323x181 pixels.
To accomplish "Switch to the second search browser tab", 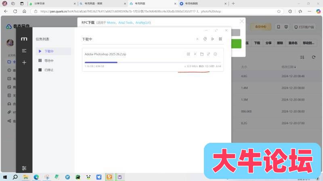I will point(103,4).
